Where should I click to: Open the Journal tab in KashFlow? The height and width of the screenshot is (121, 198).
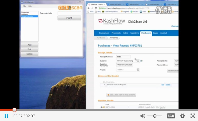point(164,33)
